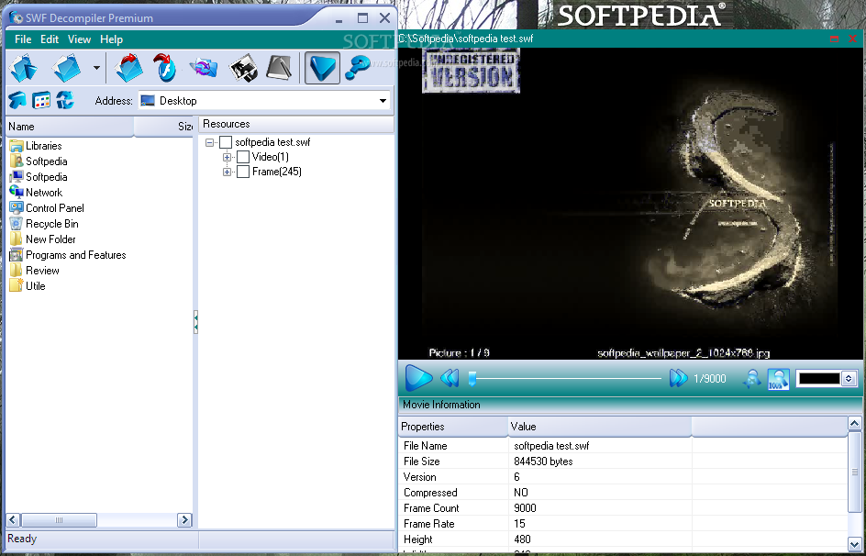The width and height of the screenshot is (866, 556).
Task: Click the Movie Information panel header
Action: (630, 405)
